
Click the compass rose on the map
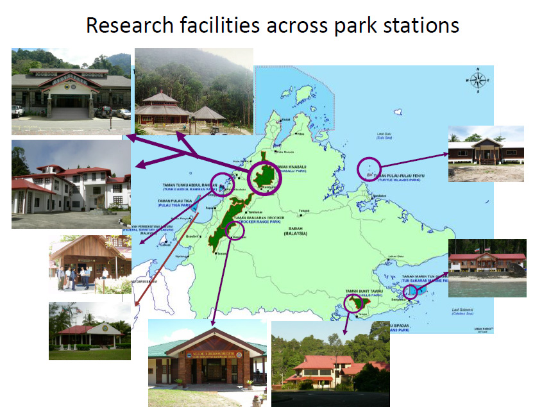[x=478, y=80]
